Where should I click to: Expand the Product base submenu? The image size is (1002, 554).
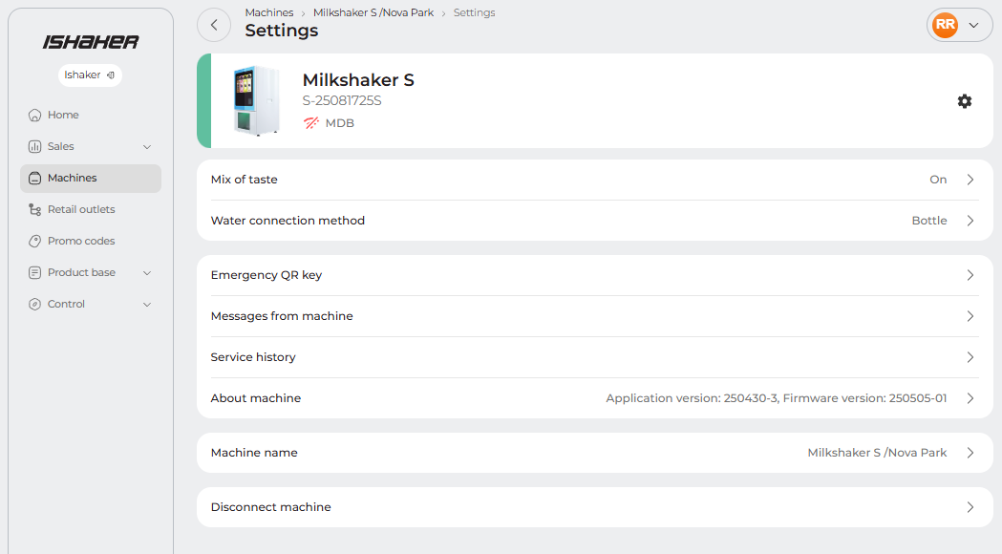pos(147,272)
